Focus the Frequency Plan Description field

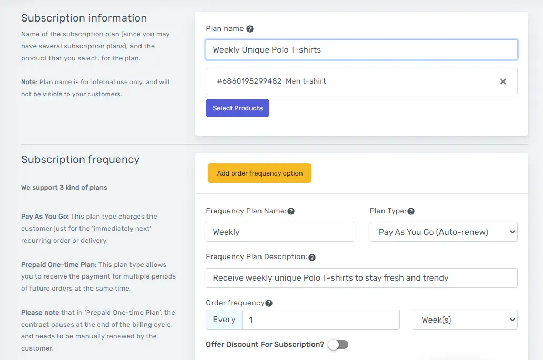[x=361, y=278]
